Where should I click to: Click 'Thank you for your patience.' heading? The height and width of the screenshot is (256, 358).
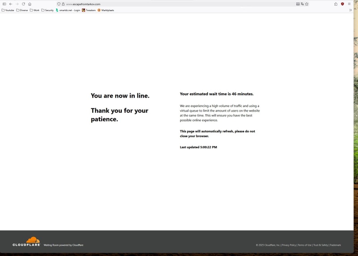click(119, 115)
